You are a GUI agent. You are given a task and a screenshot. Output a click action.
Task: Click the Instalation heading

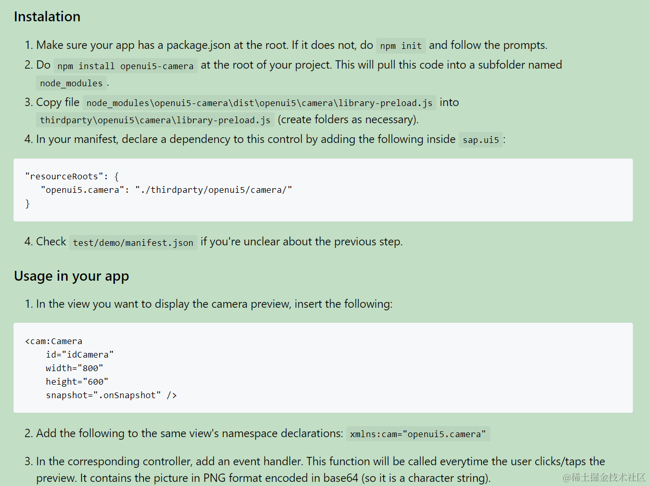[x=47, y=17]
